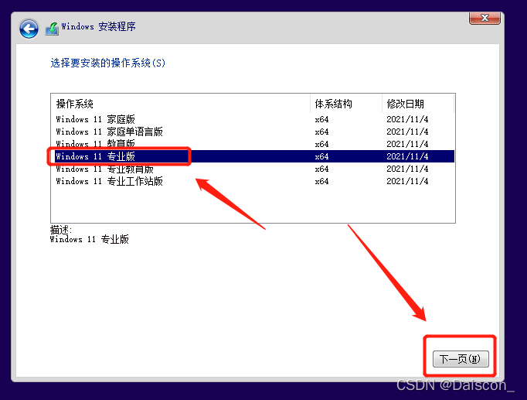The width and height of the screenshot is (527, 400).
Task: Click the 2021/11/4 date in 家庭单语言版 row
Action: (407, 132)
